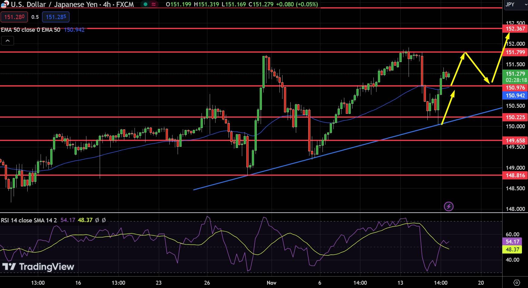Collapse the indicator legend with chevron button
Image resolution: width=528 pixels, height=288 pixels.
coord(8,41)
